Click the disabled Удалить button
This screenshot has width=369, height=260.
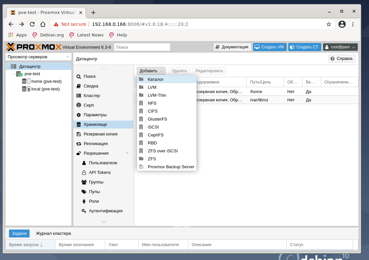[x=179, y=71]
